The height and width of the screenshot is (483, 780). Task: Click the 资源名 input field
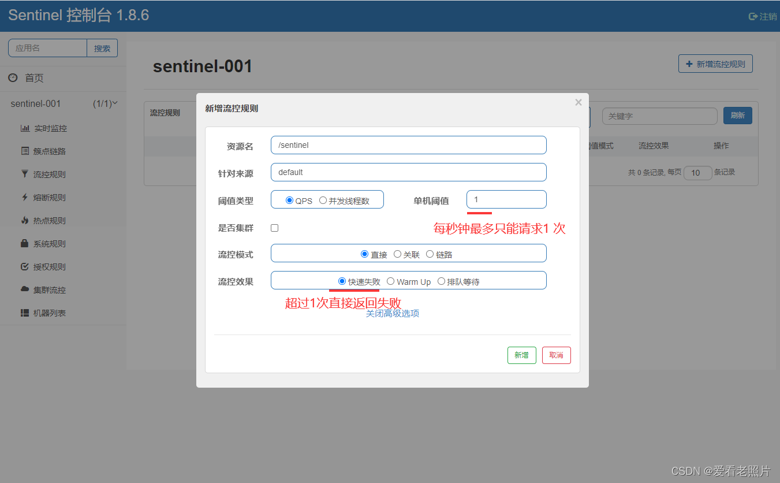point(409,145)
